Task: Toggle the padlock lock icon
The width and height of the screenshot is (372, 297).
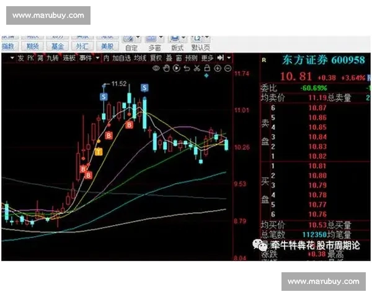Action: 207,68
